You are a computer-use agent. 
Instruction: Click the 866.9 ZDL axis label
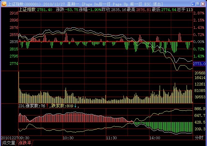[200, 109]
